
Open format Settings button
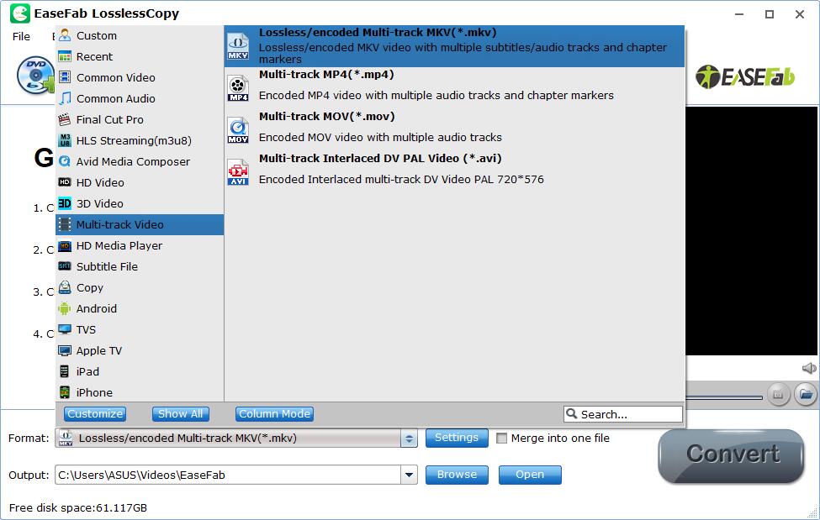457,438
